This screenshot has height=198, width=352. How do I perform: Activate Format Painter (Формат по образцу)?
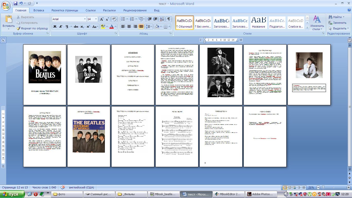point(32,28)
